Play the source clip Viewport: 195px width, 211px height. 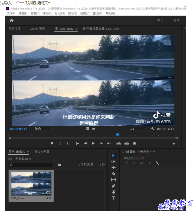[x=93, y=143]
